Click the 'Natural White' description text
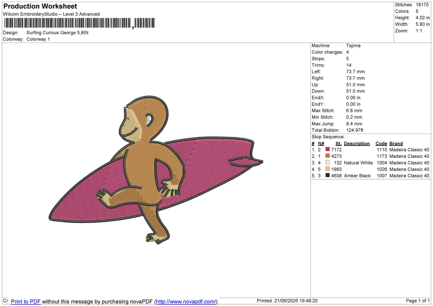 point(358,163)
